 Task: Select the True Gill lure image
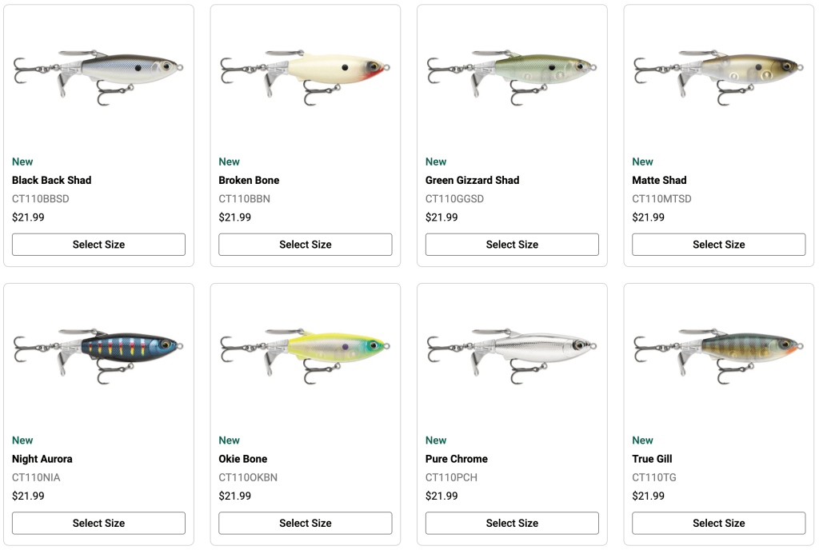pos(718,352)
